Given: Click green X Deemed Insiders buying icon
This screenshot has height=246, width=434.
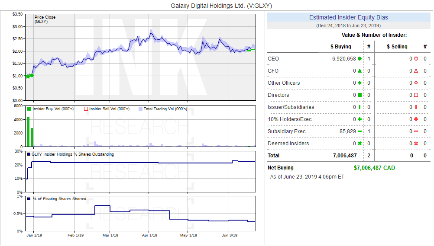Looking at the screenshot, I should coord(360,143).
